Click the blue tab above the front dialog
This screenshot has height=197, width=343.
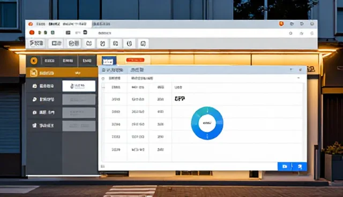pos(109,60)
